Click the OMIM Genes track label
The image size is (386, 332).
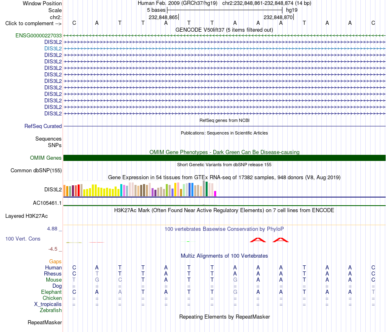pos(46,158)
